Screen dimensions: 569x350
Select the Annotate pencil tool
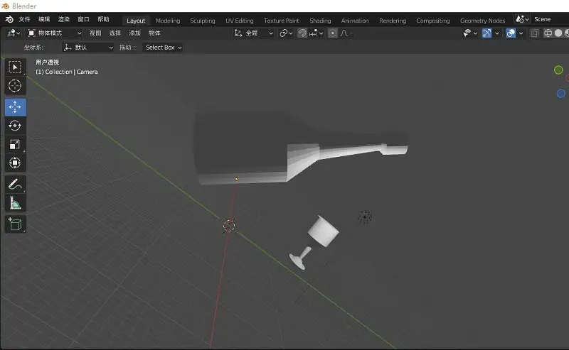[15, 185]
